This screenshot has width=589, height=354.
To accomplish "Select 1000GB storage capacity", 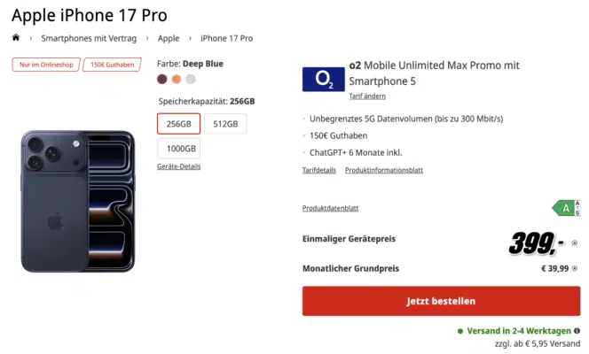I will pos(182,149).
